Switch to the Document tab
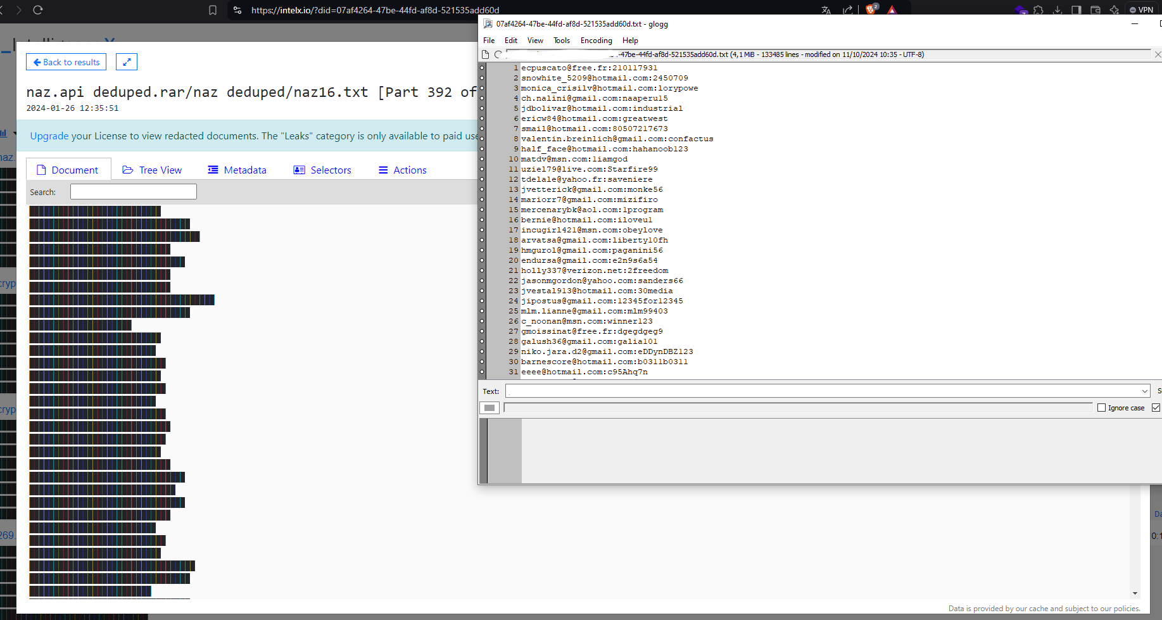This screenshot has width=1162, height=620. (68, 170)
